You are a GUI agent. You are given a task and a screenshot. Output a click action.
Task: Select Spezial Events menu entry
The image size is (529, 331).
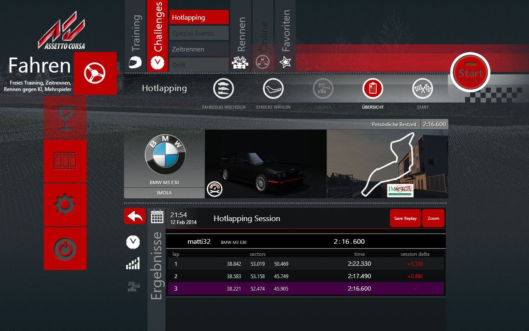point(199,33)
